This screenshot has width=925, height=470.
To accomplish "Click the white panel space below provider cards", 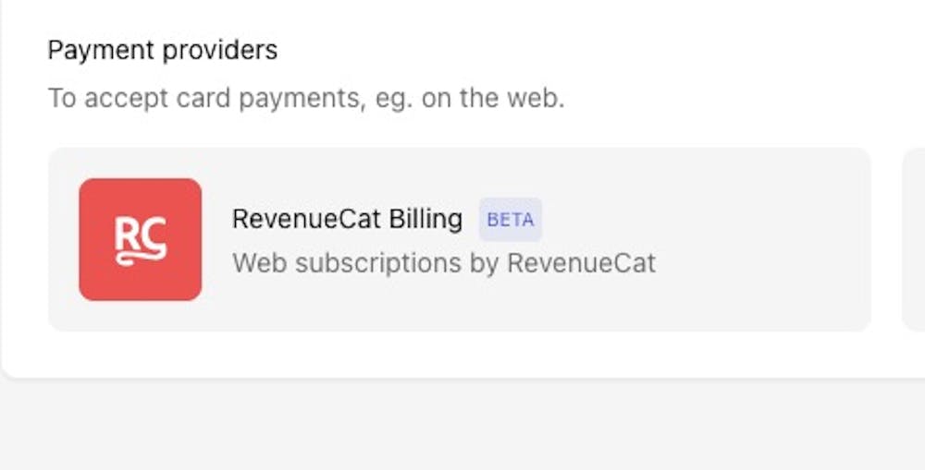I will pos(462,354).
